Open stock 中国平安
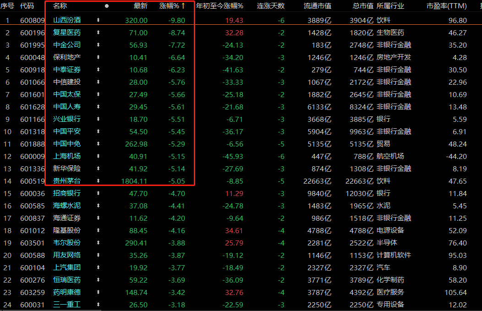Screen dimensions: 482x311 67,131
